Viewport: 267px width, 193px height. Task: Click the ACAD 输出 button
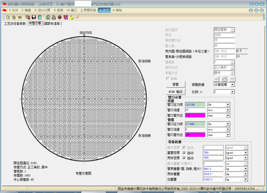tap(176, 91)
